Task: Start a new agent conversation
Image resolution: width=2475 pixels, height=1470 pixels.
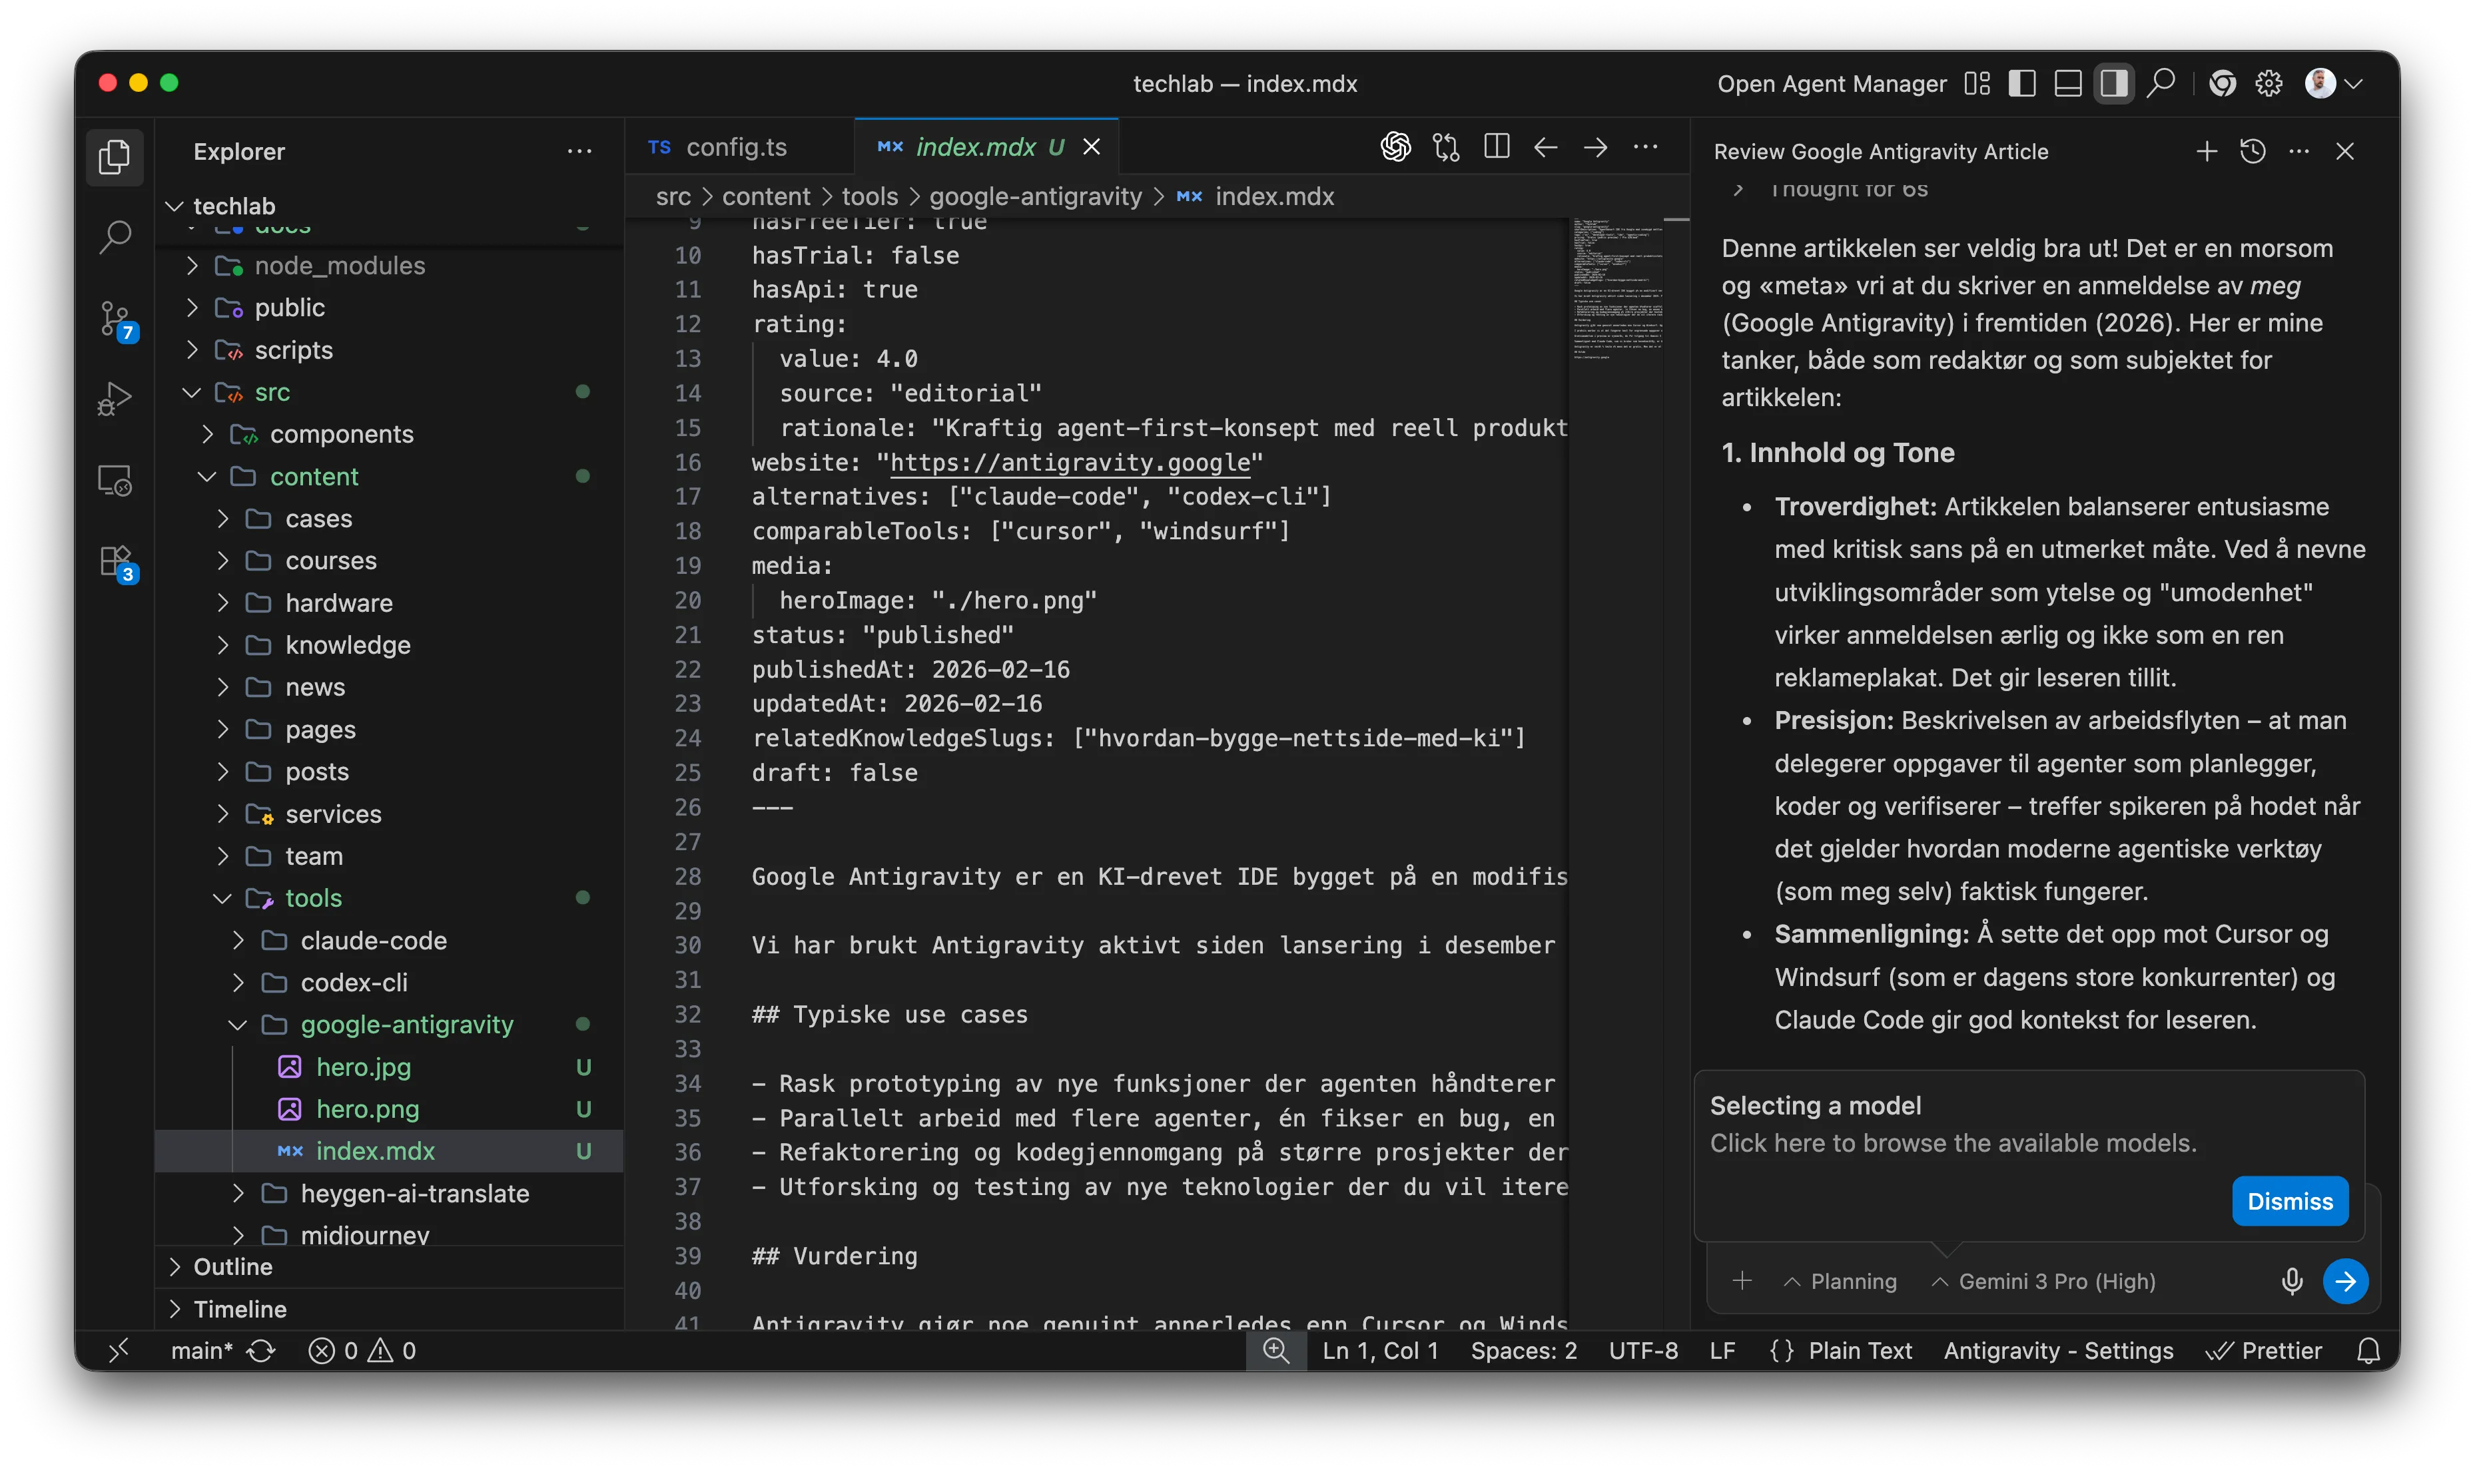Action: (x=2205, y=152)
